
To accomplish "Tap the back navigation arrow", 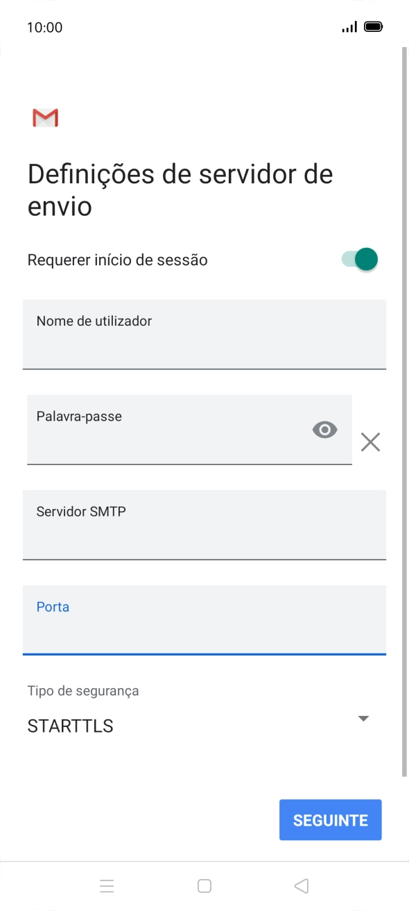I will pos(301,885).
